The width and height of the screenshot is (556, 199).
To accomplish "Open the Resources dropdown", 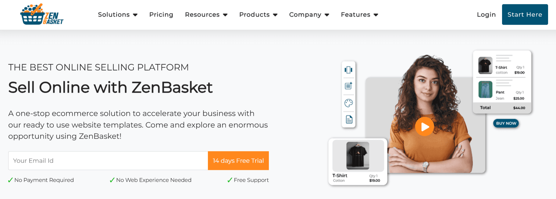I will 206,15.
